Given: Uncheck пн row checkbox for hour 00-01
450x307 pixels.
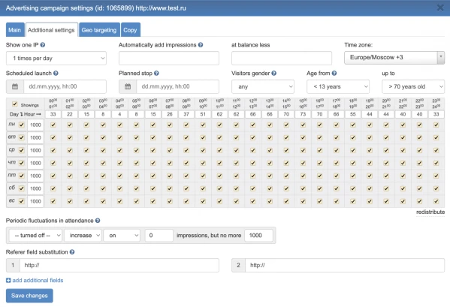Looking at the screenshot, I should (53, 125).
